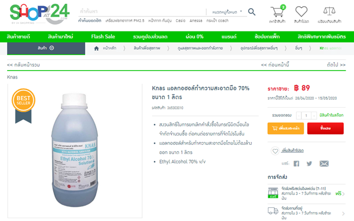Image resolution: width=354 pixels, height=221 pixels.
Task: Expand the สินค้า category dropdown
Action: [46, 48]
